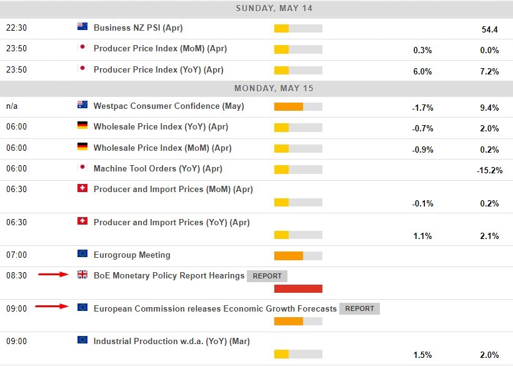Click the EU flag next to Eurogroup Meeting
This screenshot has width=513, height=366.
click(x=83, y=255)
